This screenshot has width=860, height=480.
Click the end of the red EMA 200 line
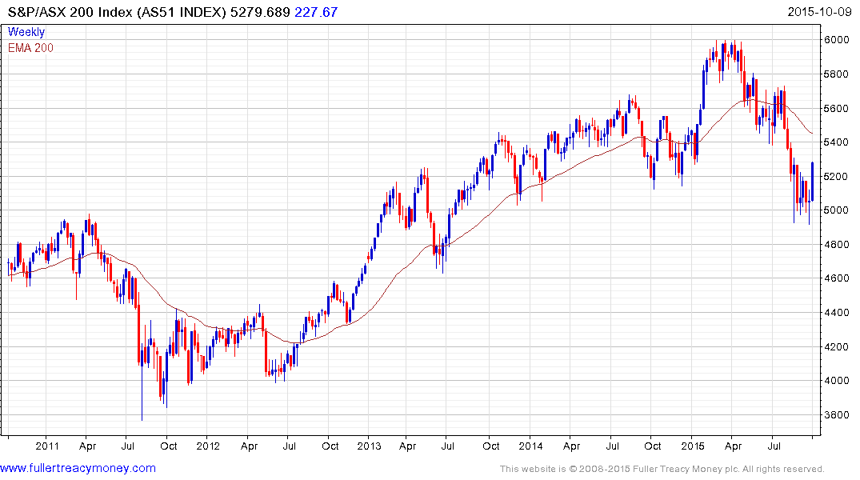[x=812, y=134]
